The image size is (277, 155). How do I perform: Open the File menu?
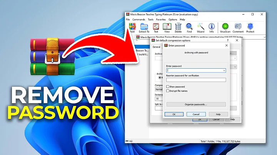(x=128, y=19)
